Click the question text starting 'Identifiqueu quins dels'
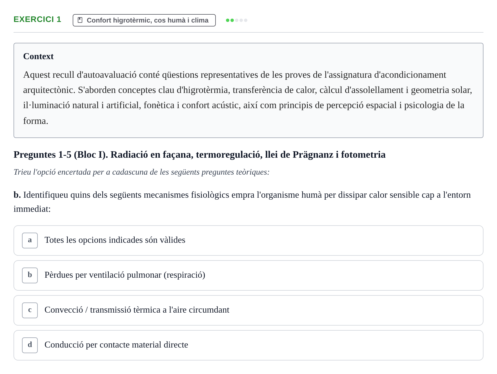The height and width of the screenshot is (374, 497). (242, 202)
